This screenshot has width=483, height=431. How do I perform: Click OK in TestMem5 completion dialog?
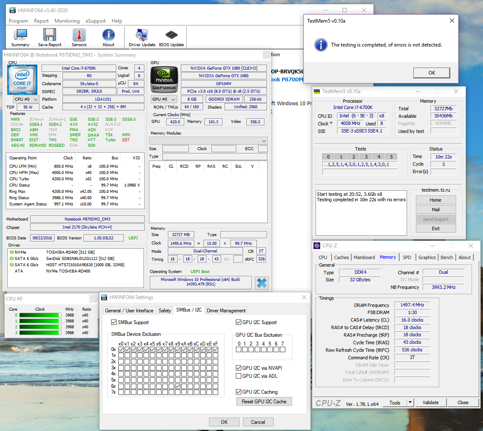pos(431,73)
